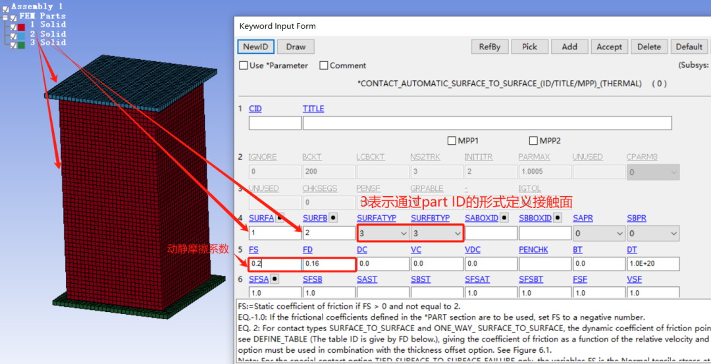The width and height of the screenshot is (711, 364).
Task: Click the SAPR label link
Action: (x=583, y=218)
